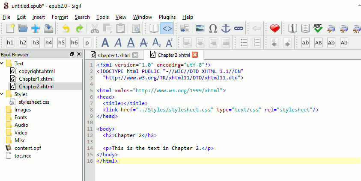Justify text alignment

(x=226, y=43)
